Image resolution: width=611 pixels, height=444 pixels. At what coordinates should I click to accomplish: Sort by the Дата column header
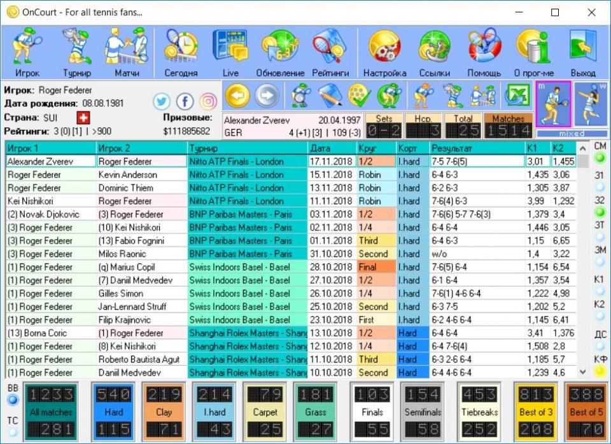pyautogui.click(x=332, y=148)
